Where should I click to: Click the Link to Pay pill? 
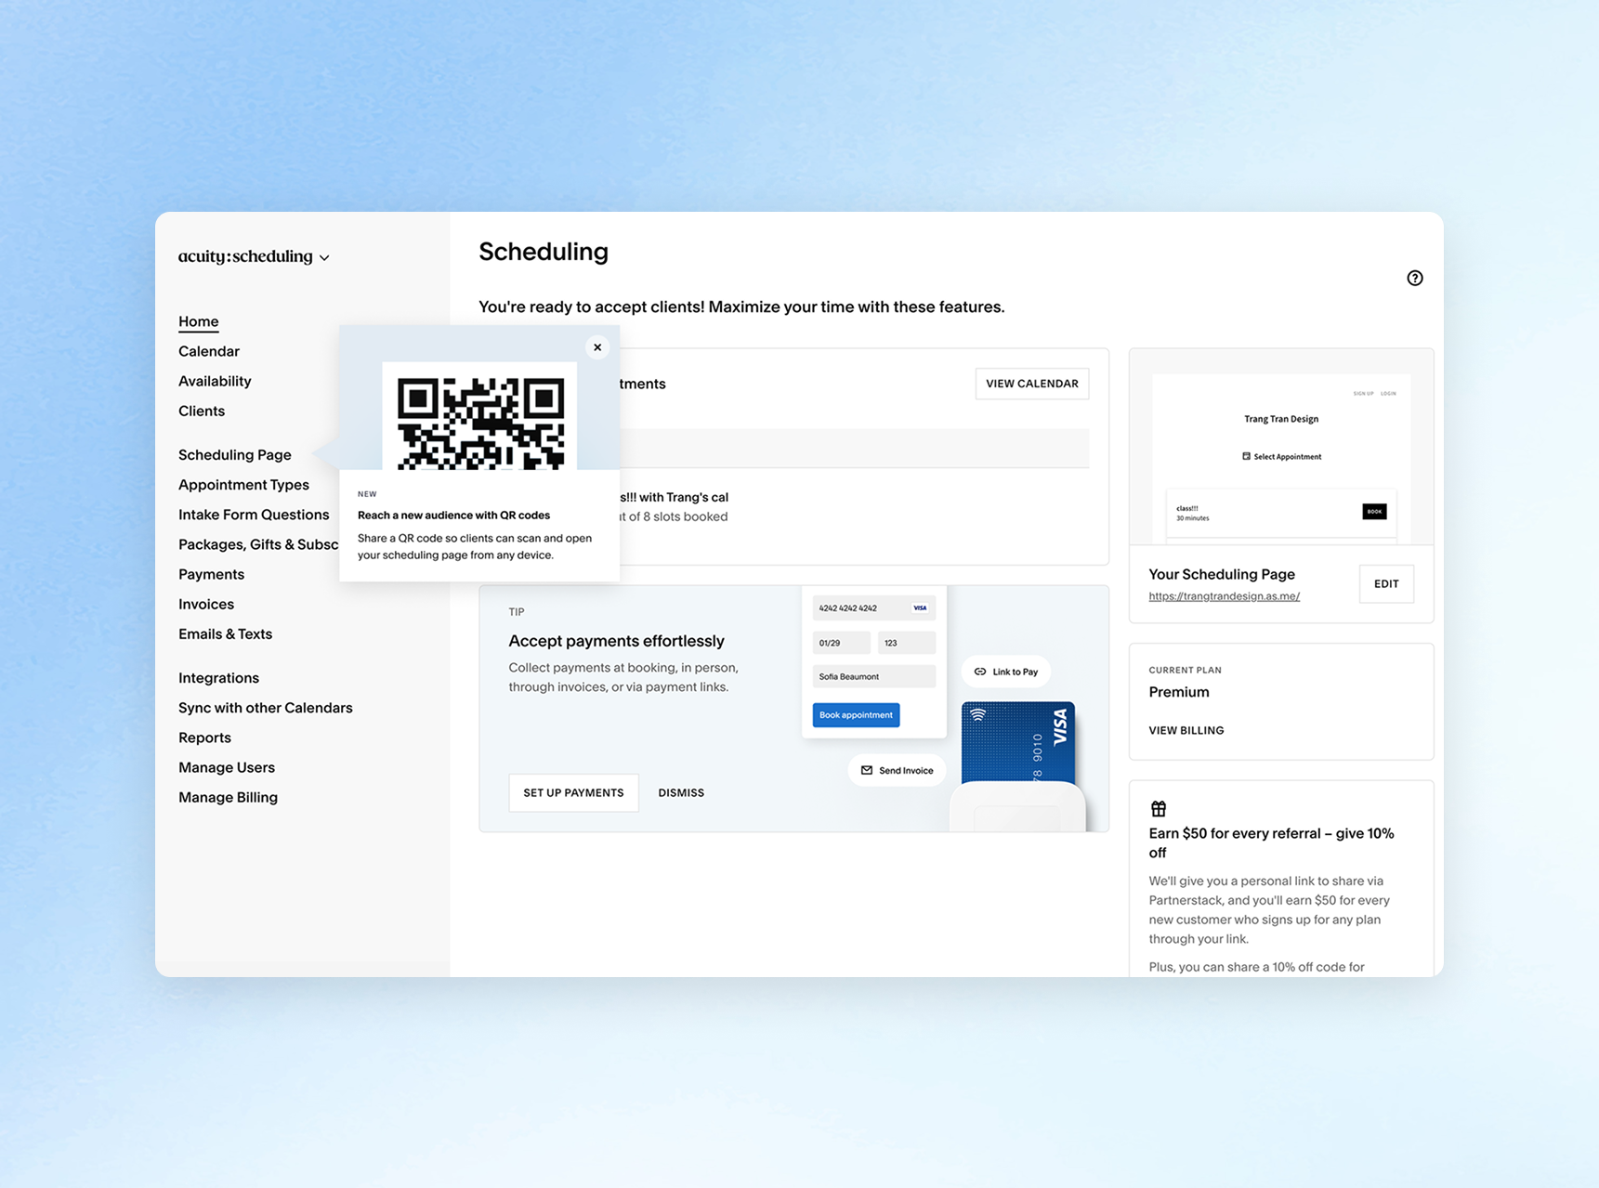coord(1005,672)
